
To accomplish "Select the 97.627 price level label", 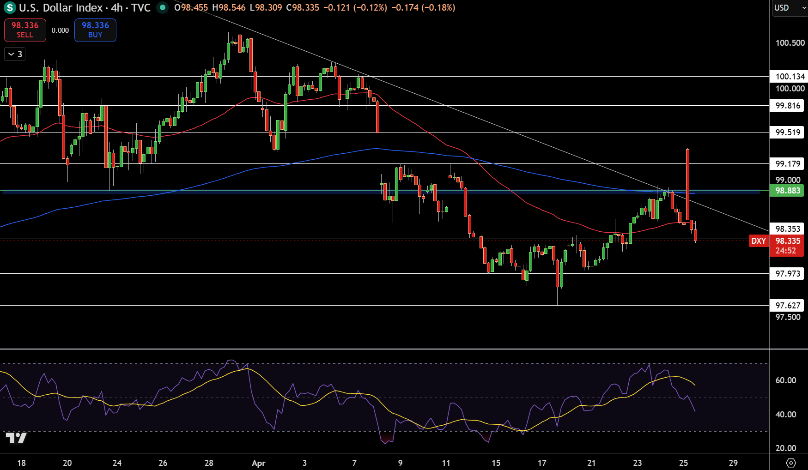I will coord(788,306).
